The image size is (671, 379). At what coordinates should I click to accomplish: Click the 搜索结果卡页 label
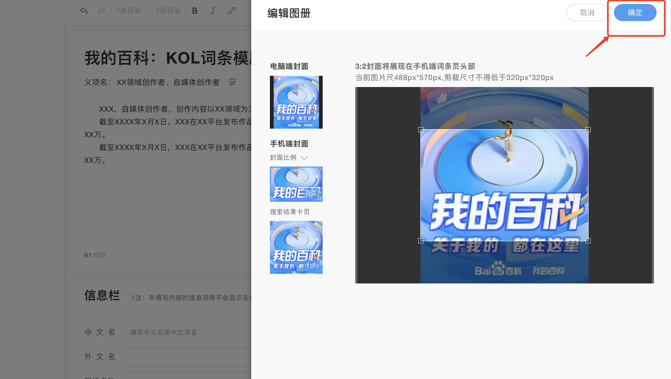290,212
